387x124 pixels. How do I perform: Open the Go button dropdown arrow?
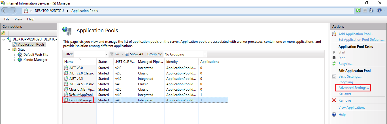[x=122, y=54]
